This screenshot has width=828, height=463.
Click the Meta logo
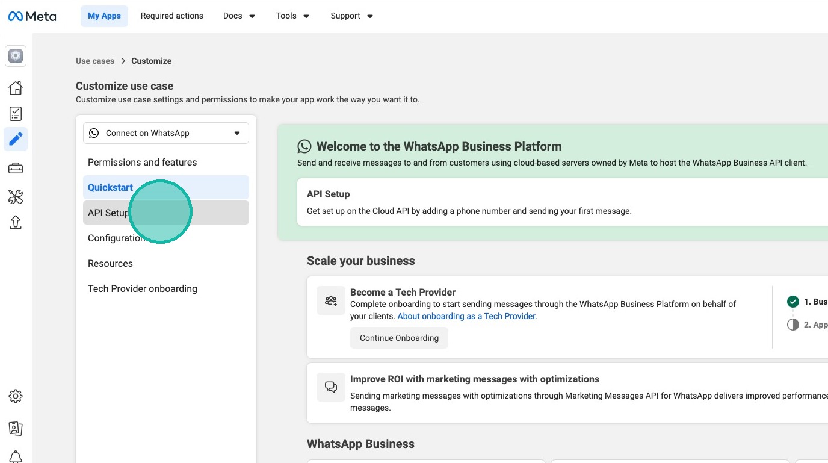point(32,16)
